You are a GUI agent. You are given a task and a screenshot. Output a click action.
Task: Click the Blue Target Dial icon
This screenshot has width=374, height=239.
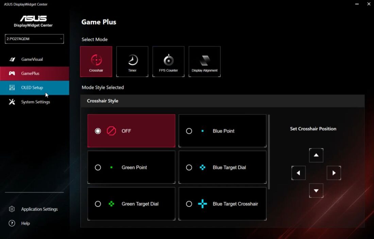203,168
